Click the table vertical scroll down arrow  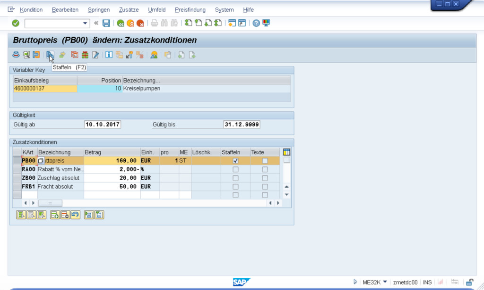tap(286, 195)
